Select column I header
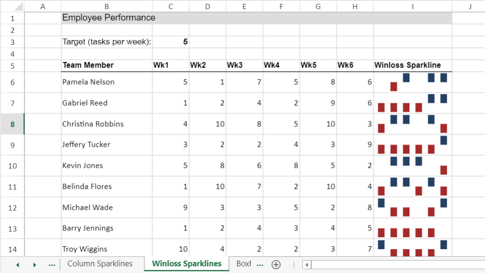 click(412, 6)
